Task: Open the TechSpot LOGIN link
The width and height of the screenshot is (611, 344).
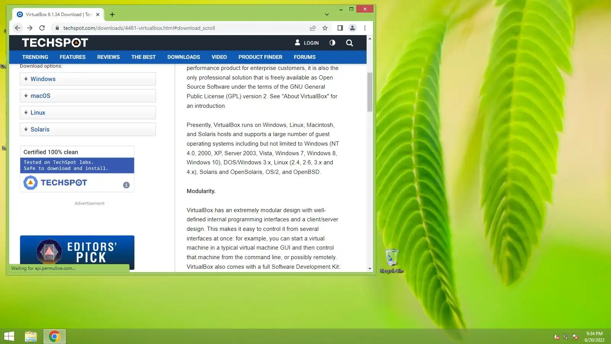Action: [307, 43]
